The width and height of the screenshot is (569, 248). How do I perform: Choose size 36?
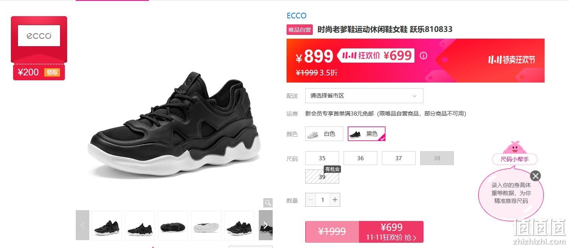(x=360, y=158)
